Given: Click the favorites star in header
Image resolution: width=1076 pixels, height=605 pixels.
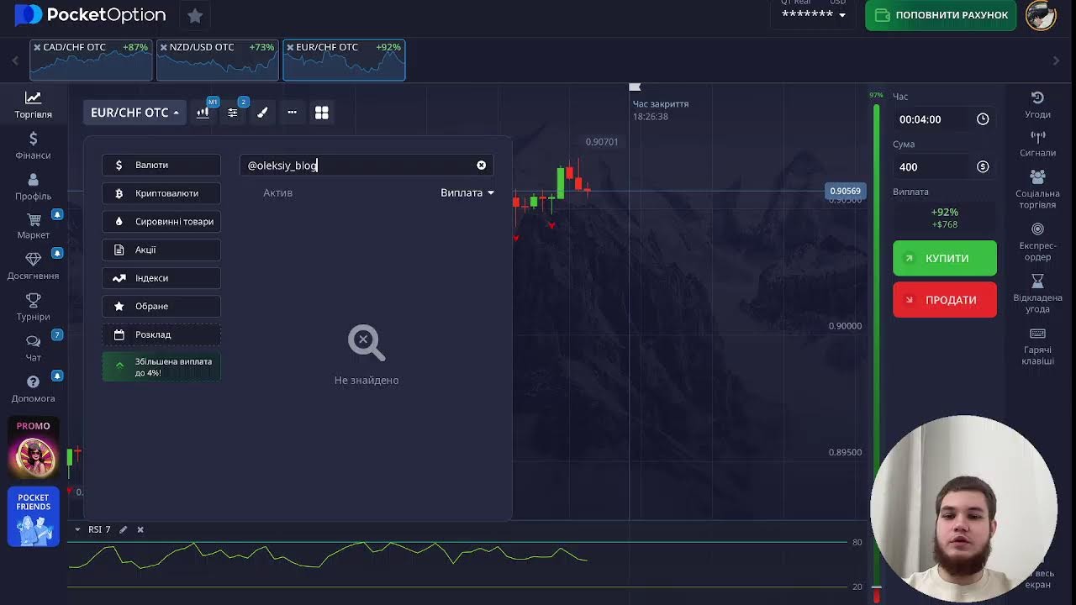Looking at the screenshot, I should click(x=195, y=15).
